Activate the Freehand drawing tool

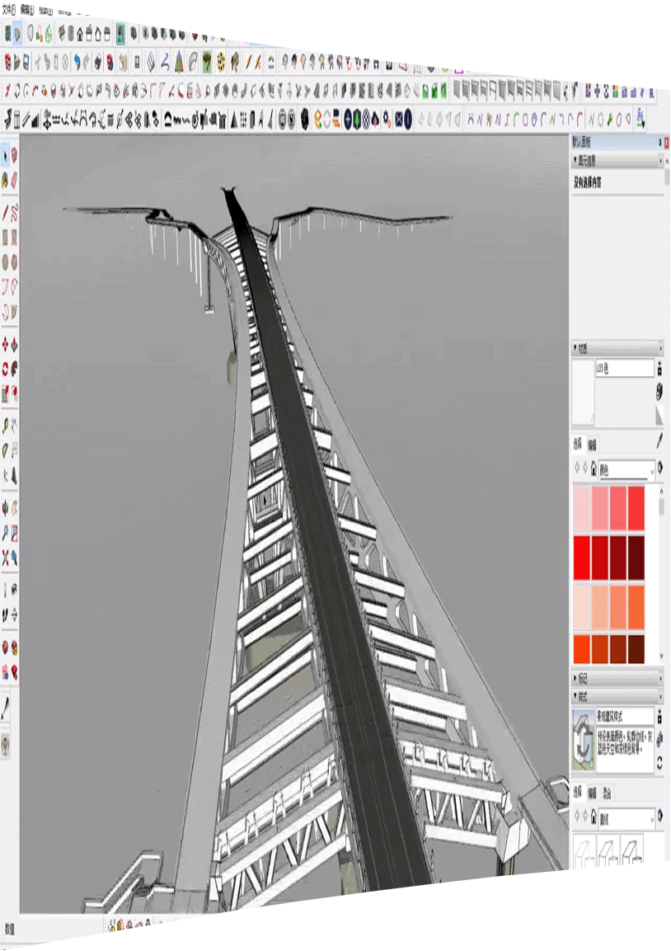(x=14, y=213)
